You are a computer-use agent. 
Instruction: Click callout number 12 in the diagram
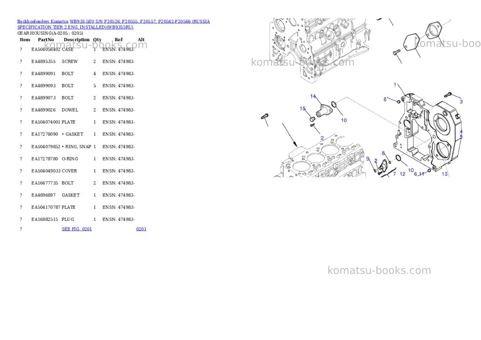tap(403, 174)
